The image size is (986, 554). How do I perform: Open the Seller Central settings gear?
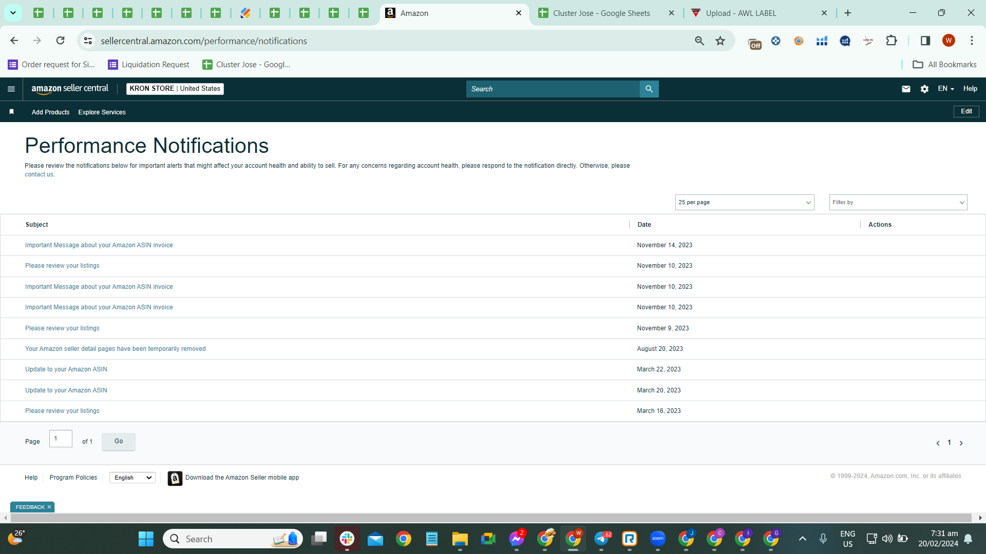tap(924, 89)
